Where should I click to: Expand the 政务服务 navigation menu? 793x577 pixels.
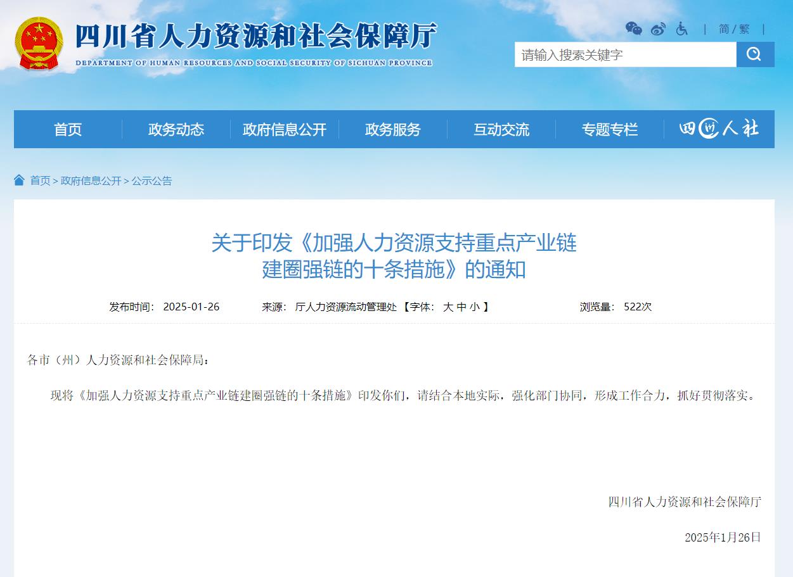[x=393, y=129]
